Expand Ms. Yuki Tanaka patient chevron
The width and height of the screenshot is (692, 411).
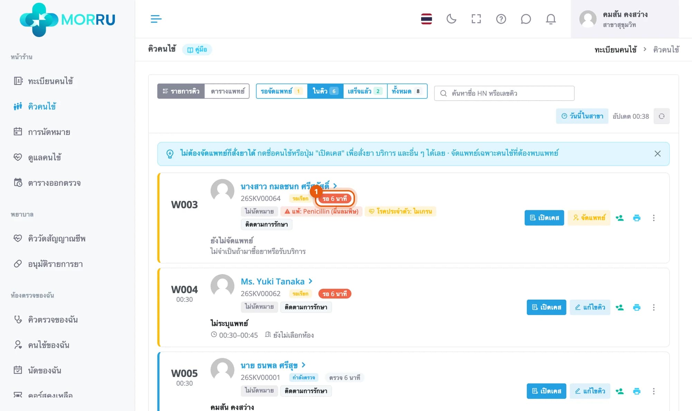310,281
